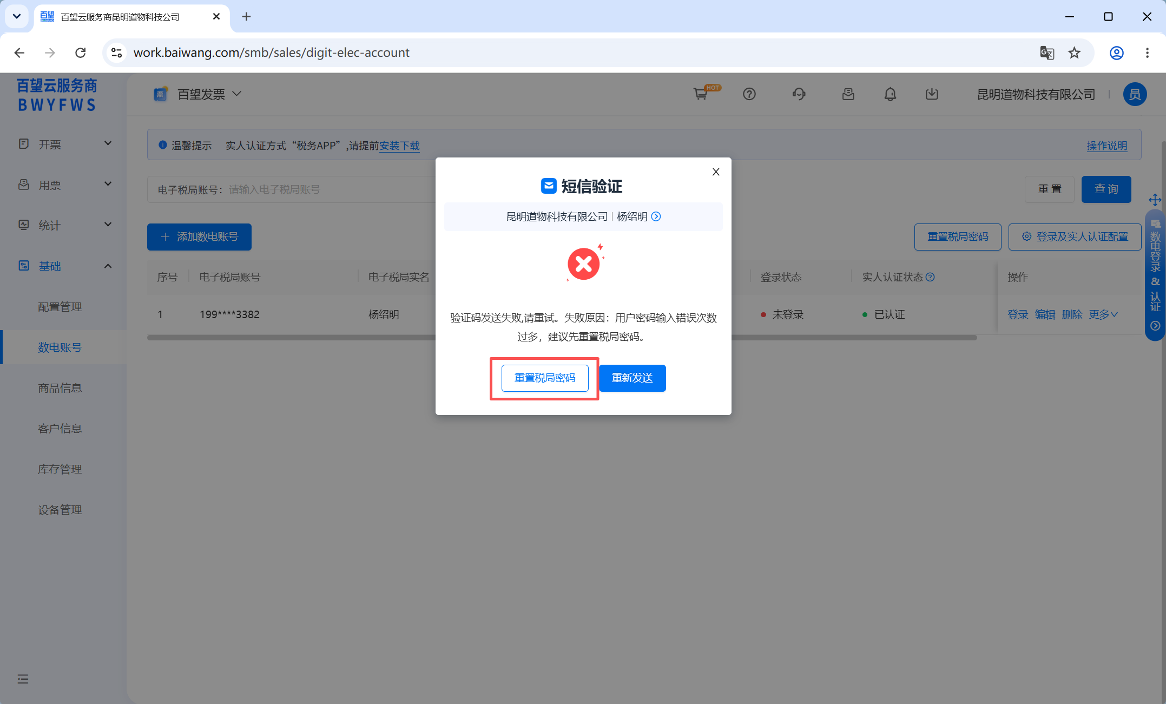The width and height of the screenshot is (1166, 704).
Task: Open 客户信息 in the sidebar
Action: click(x=60, y=429)
